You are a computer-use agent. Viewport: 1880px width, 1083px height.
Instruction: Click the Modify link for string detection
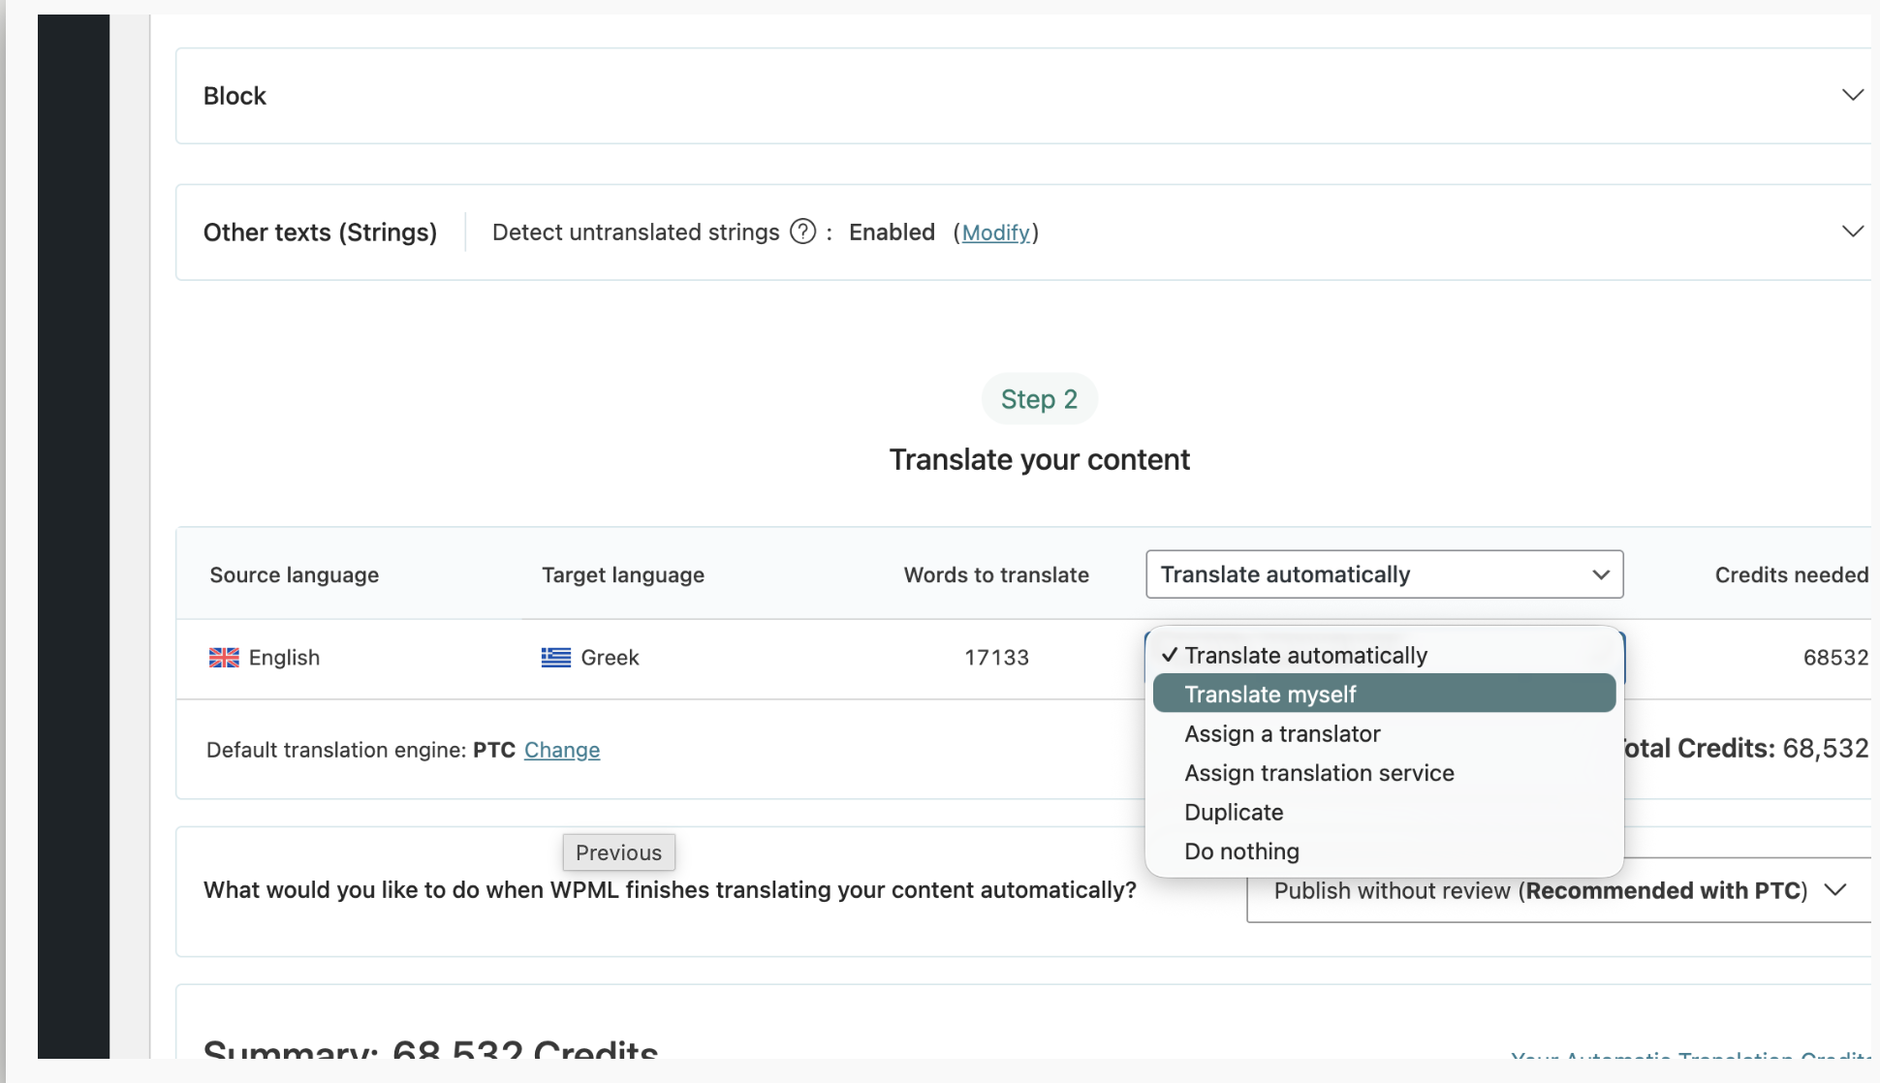995,232
